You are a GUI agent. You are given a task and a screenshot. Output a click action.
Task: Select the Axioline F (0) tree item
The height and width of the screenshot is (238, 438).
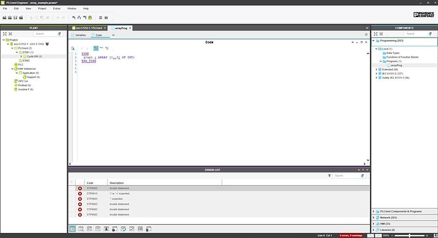click(x=23, y=89)
